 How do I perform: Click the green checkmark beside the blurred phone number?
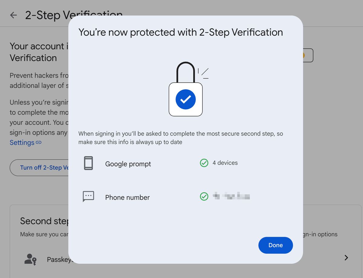coord(204,197)
